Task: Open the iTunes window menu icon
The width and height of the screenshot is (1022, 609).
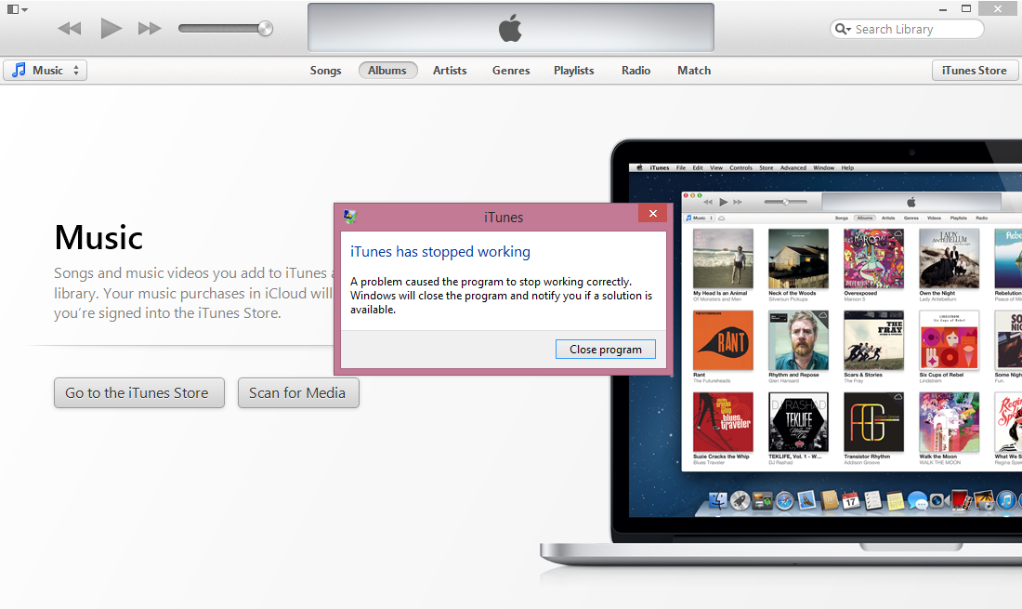Action: 17,9
